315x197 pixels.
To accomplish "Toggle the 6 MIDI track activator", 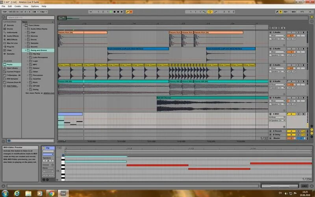I will 291,114.
